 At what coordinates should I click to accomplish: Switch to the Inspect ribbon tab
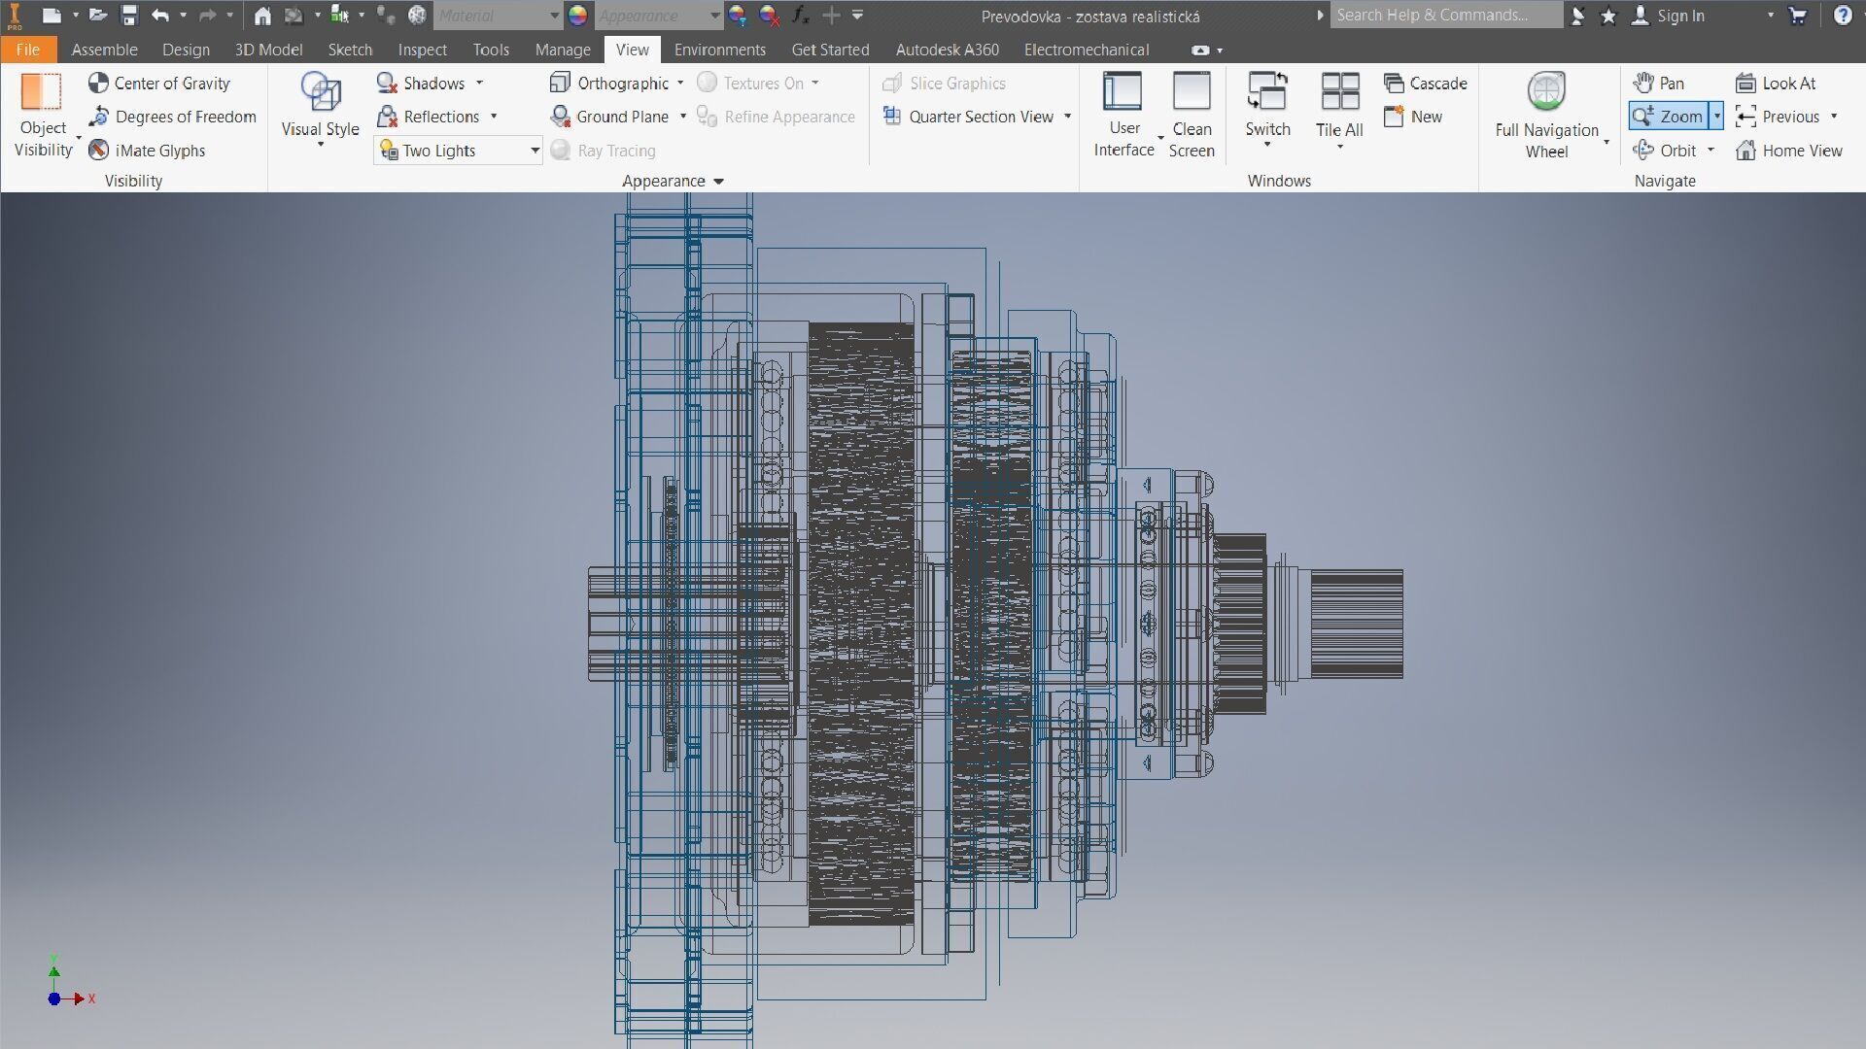(x=422, y=50)
